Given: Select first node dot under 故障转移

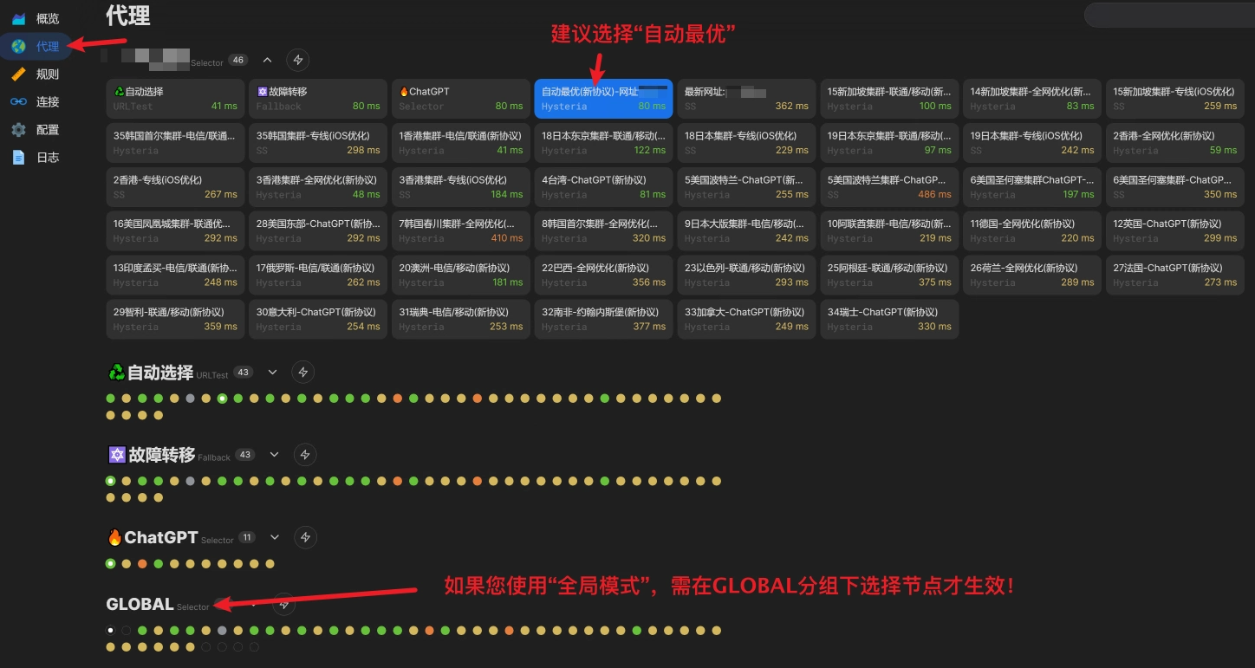Looking at the screenshot, I should click(111, 481).
